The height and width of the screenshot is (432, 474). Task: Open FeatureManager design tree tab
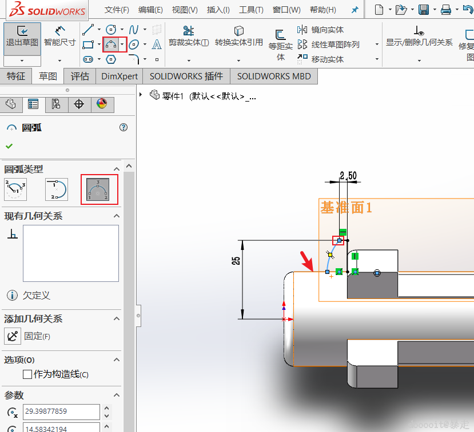point(11,104)
